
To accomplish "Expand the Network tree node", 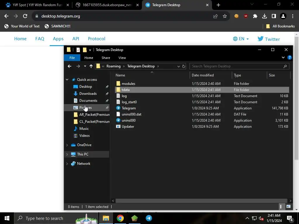I will (67, 164).
